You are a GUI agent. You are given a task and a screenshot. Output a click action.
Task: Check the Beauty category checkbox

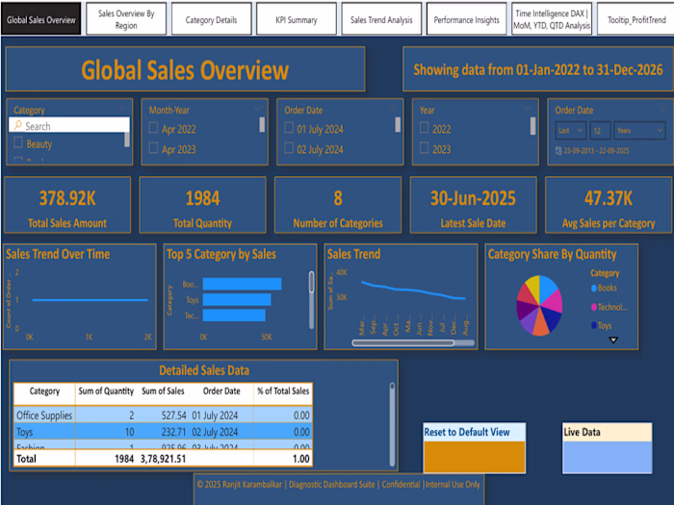click(x=18, y=142)
